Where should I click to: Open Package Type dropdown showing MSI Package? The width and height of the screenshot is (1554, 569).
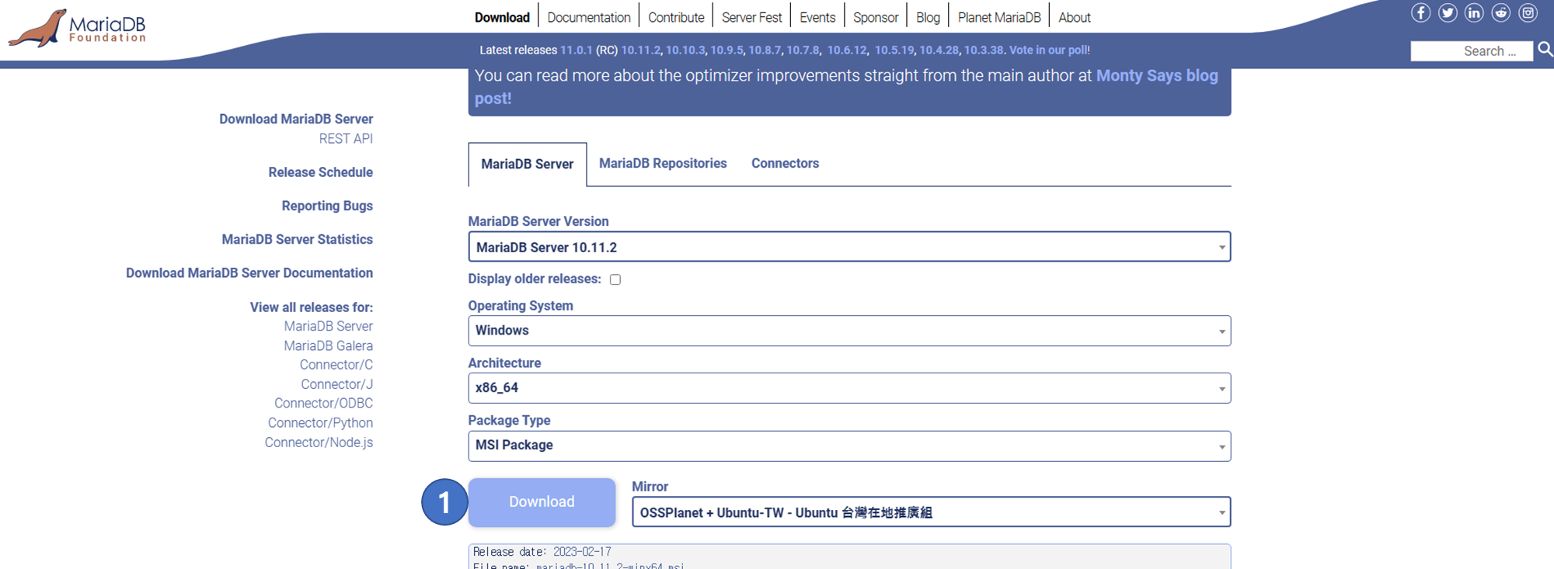pyautogui.click(x=849, y=446)
